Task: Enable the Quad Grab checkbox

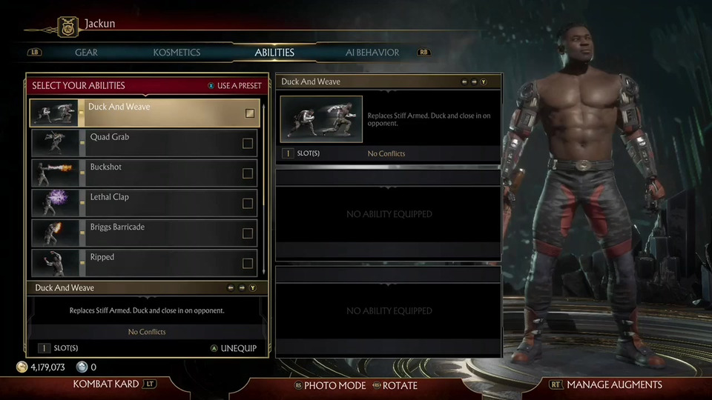Action: point(248,143)
